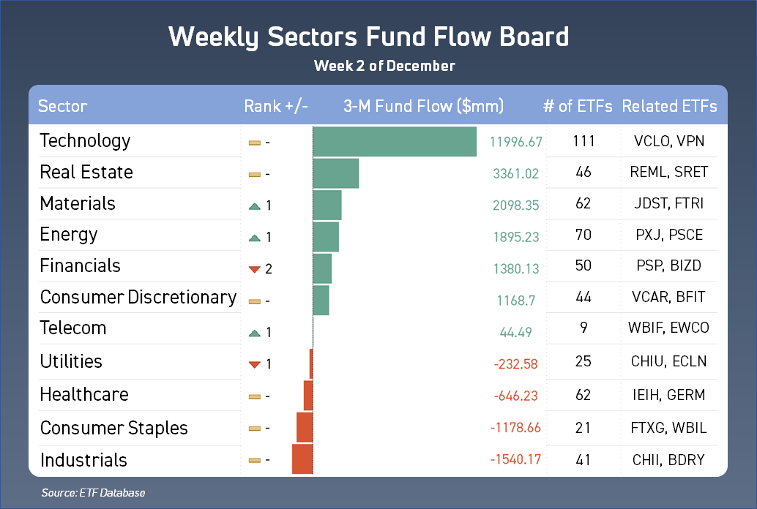Click the Real Estate sector name
This screenshot has width=757, height=509.
click(x=86, y=173)
